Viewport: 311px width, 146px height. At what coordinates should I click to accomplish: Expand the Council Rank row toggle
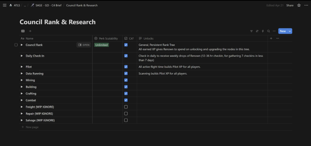point(22,45)
